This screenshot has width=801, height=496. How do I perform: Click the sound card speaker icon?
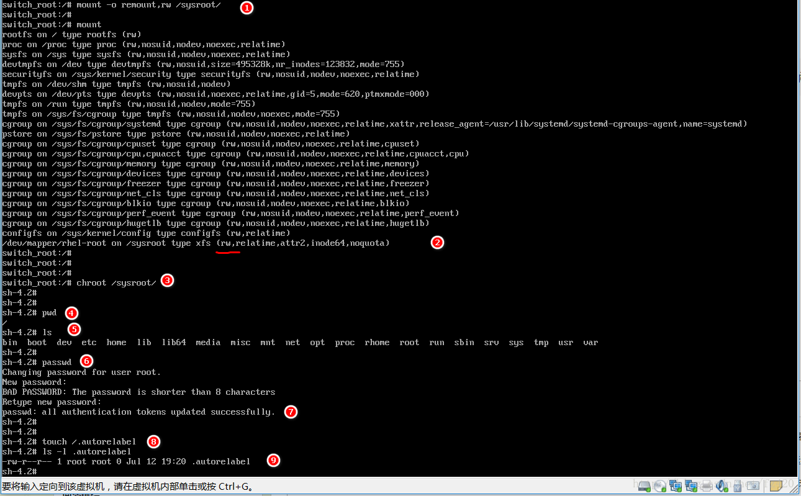click(x=722, y=486)
